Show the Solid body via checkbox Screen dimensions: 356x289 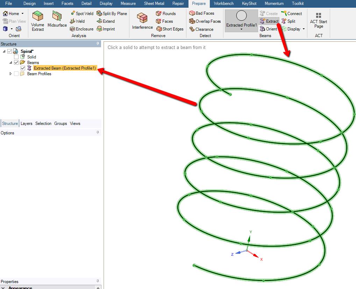(x=16, y=57)
